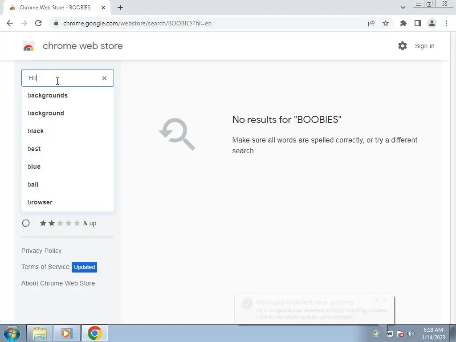
Task: Click the 'chrome web store' title
Action: (82, 46)
